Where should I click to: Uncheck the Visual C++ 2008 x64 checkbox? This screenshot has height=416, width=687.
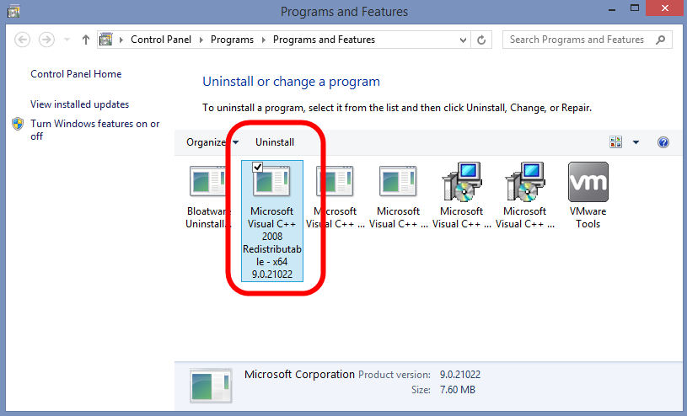tap(258, 168)
